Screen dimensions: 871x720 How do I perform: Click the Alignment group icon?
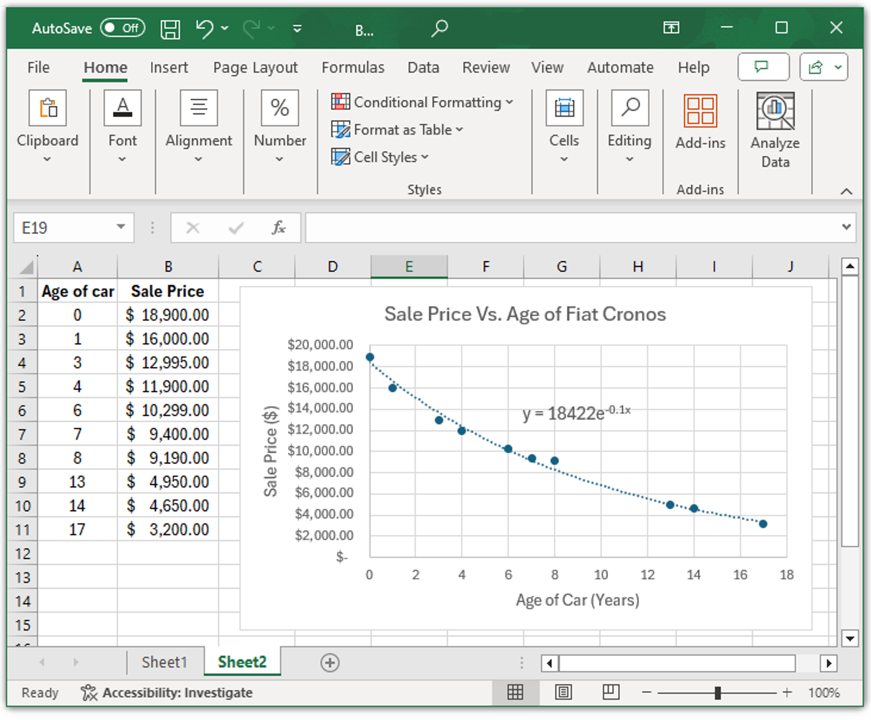pyautogui.click(x=199, y=108)
